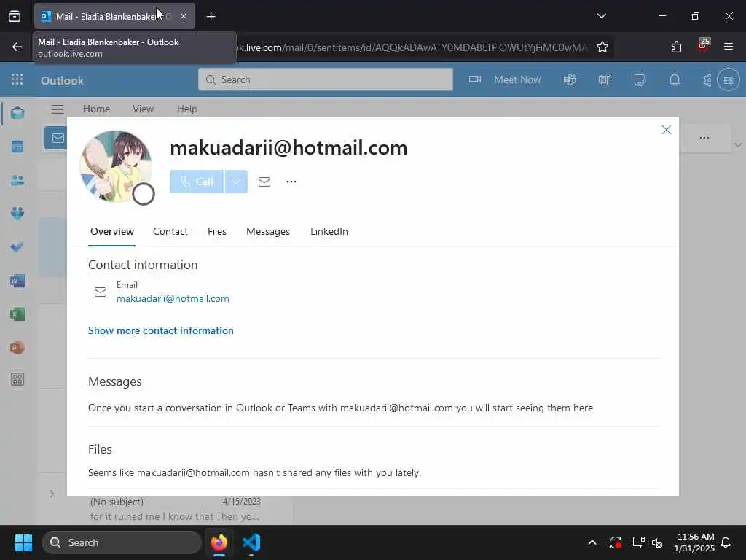Open Groups in the left sidebar
746x560 pixels.
point(17,214)
